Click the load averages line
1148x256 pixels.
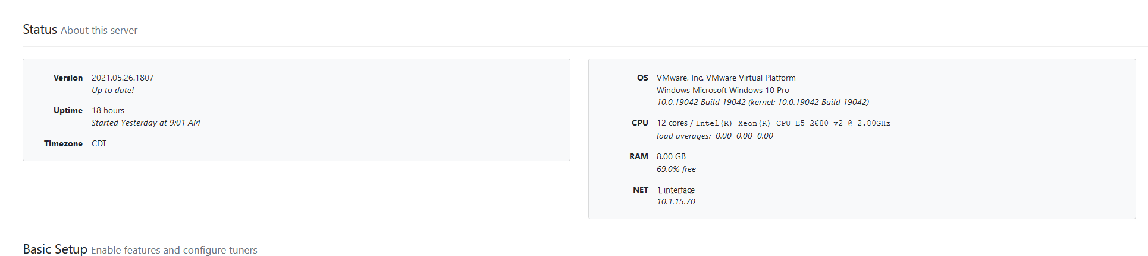pyautogui.click(x=714, y=136)
